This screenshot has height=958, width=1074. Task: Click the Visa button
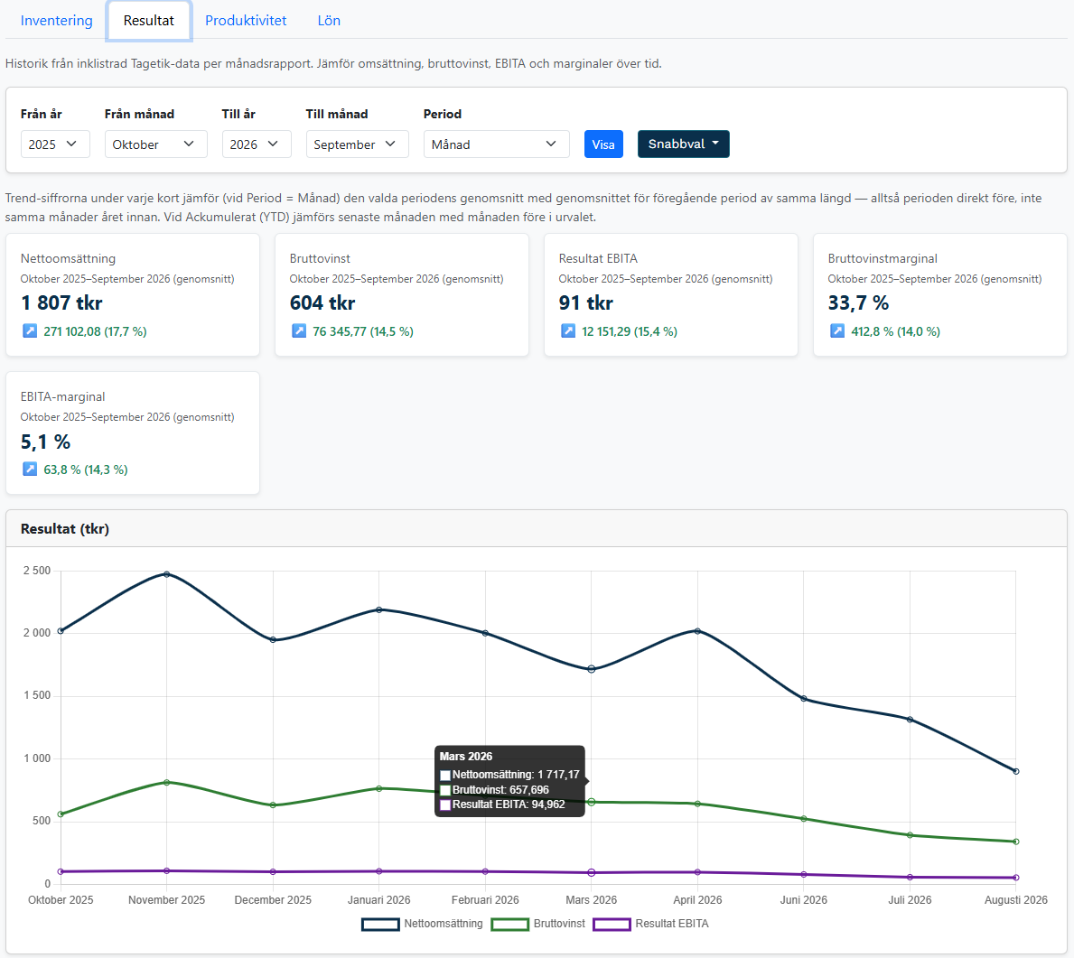(603, 144)
